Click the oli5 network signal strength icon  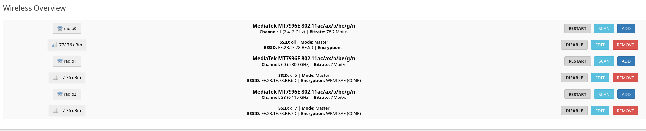coord(55,77)
